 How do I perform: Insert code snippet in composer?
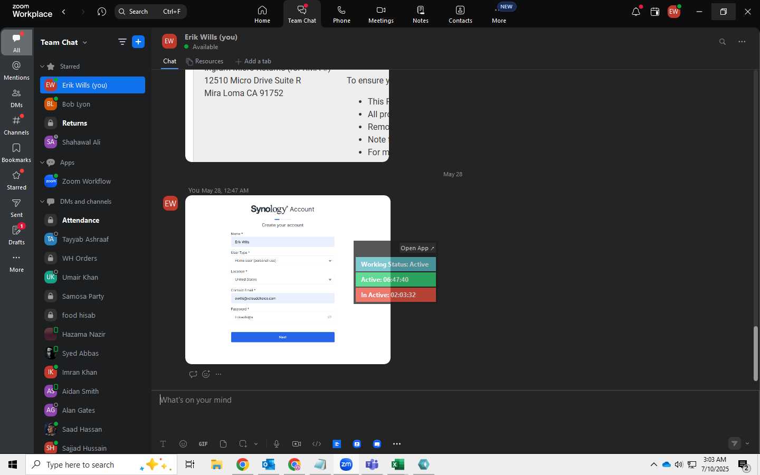(317, 444)
